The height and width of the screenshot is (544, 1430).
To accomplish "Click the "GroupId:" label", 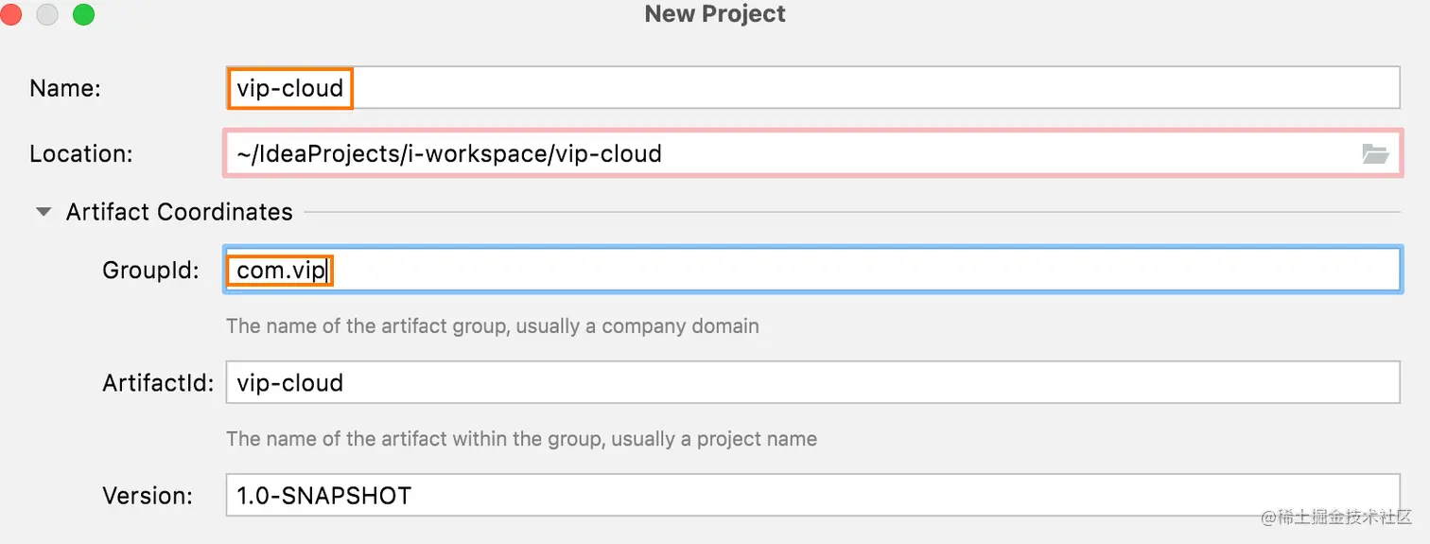I will 150,271.
